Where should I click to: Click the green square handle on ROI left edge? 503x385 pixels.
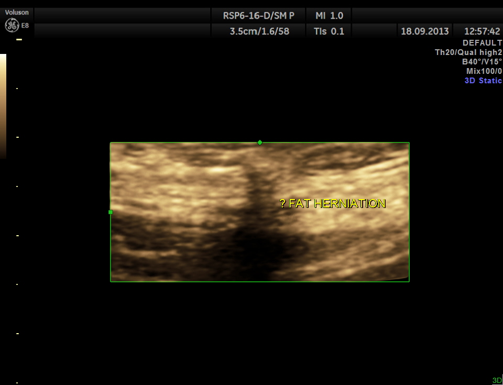tap(111, 212)
